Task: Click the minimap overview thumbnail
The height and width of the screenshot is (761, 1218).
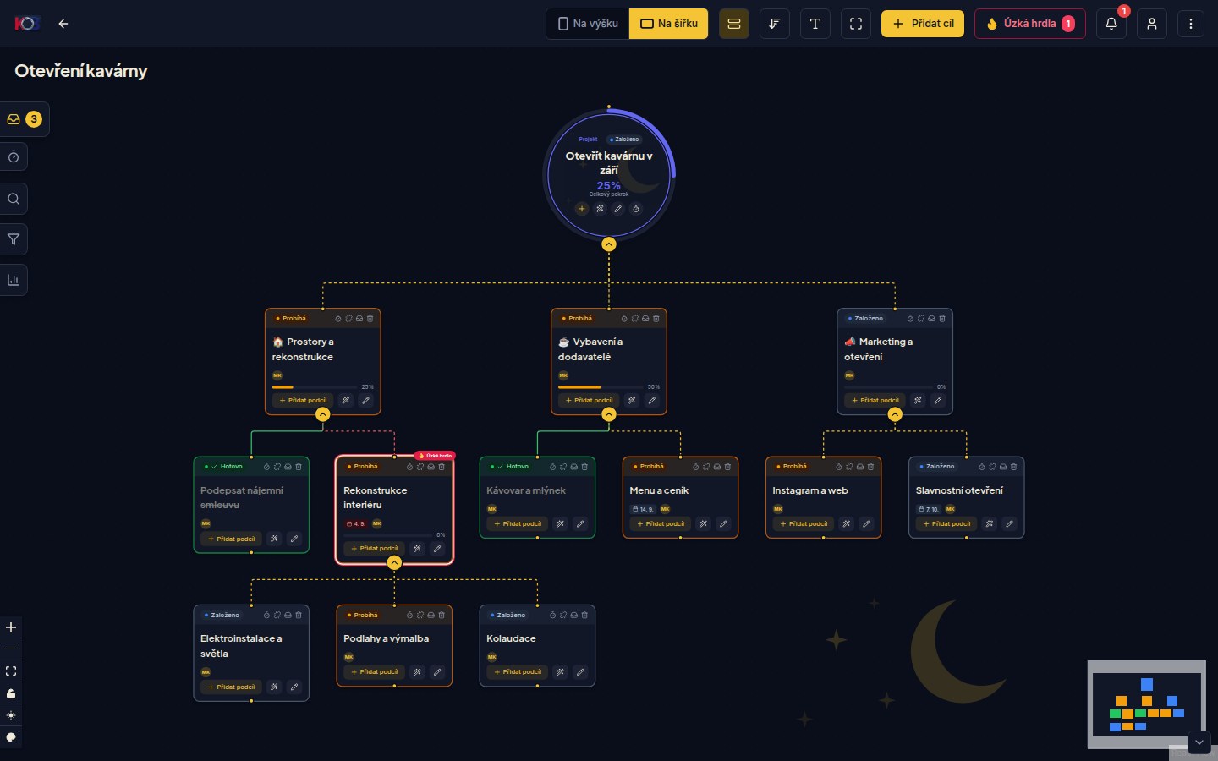Action: [x=1146, y=704]
